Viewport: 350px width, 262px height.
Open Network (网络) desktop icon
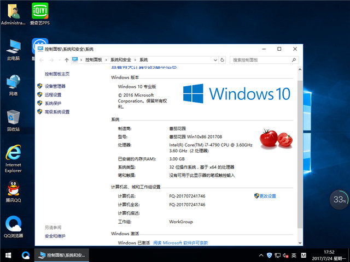[x=13, y=85]
